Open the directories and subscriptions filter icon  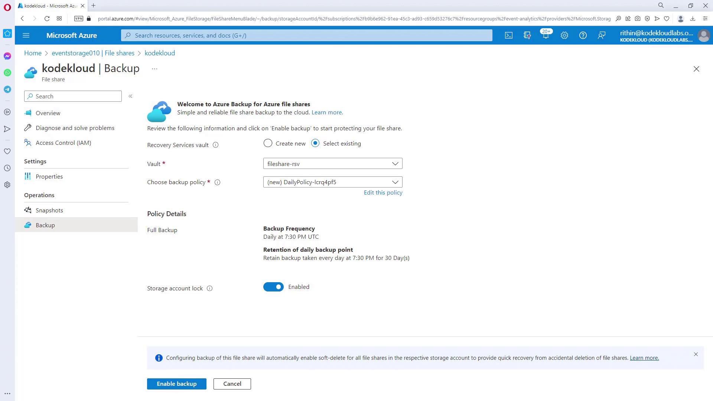point(527,35)
